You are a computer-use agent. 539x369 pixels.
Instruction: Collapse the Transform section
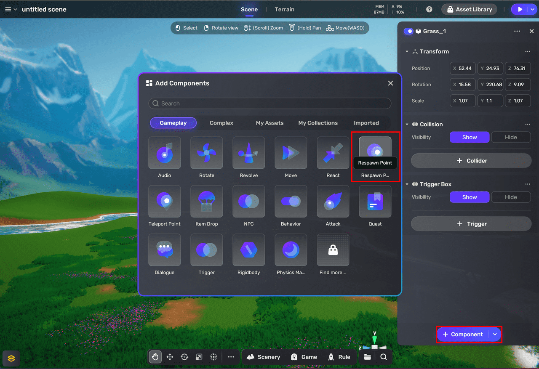(x=407, y=52)
